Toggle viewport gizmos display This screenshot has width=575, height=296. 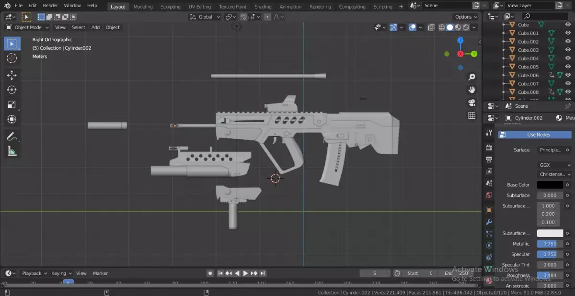(393, 27)
